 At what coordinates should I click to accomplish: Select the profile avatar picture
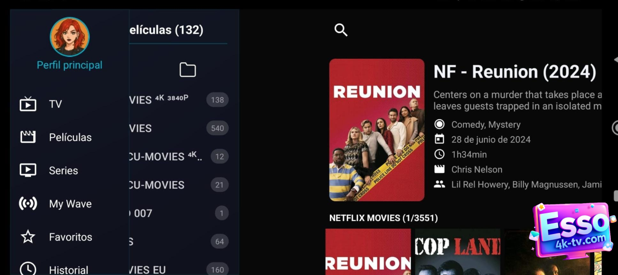pyautogui.click(x=70, y=37)
